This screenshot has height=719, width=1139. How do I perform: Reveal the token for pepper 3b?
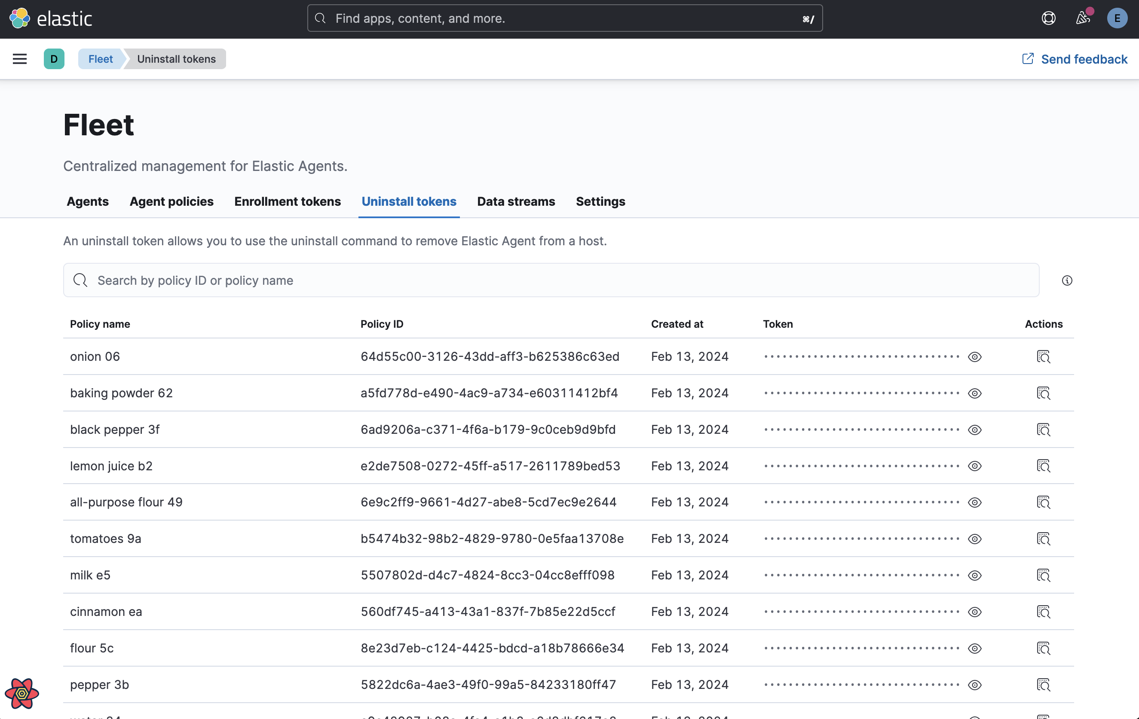[974, 685]
